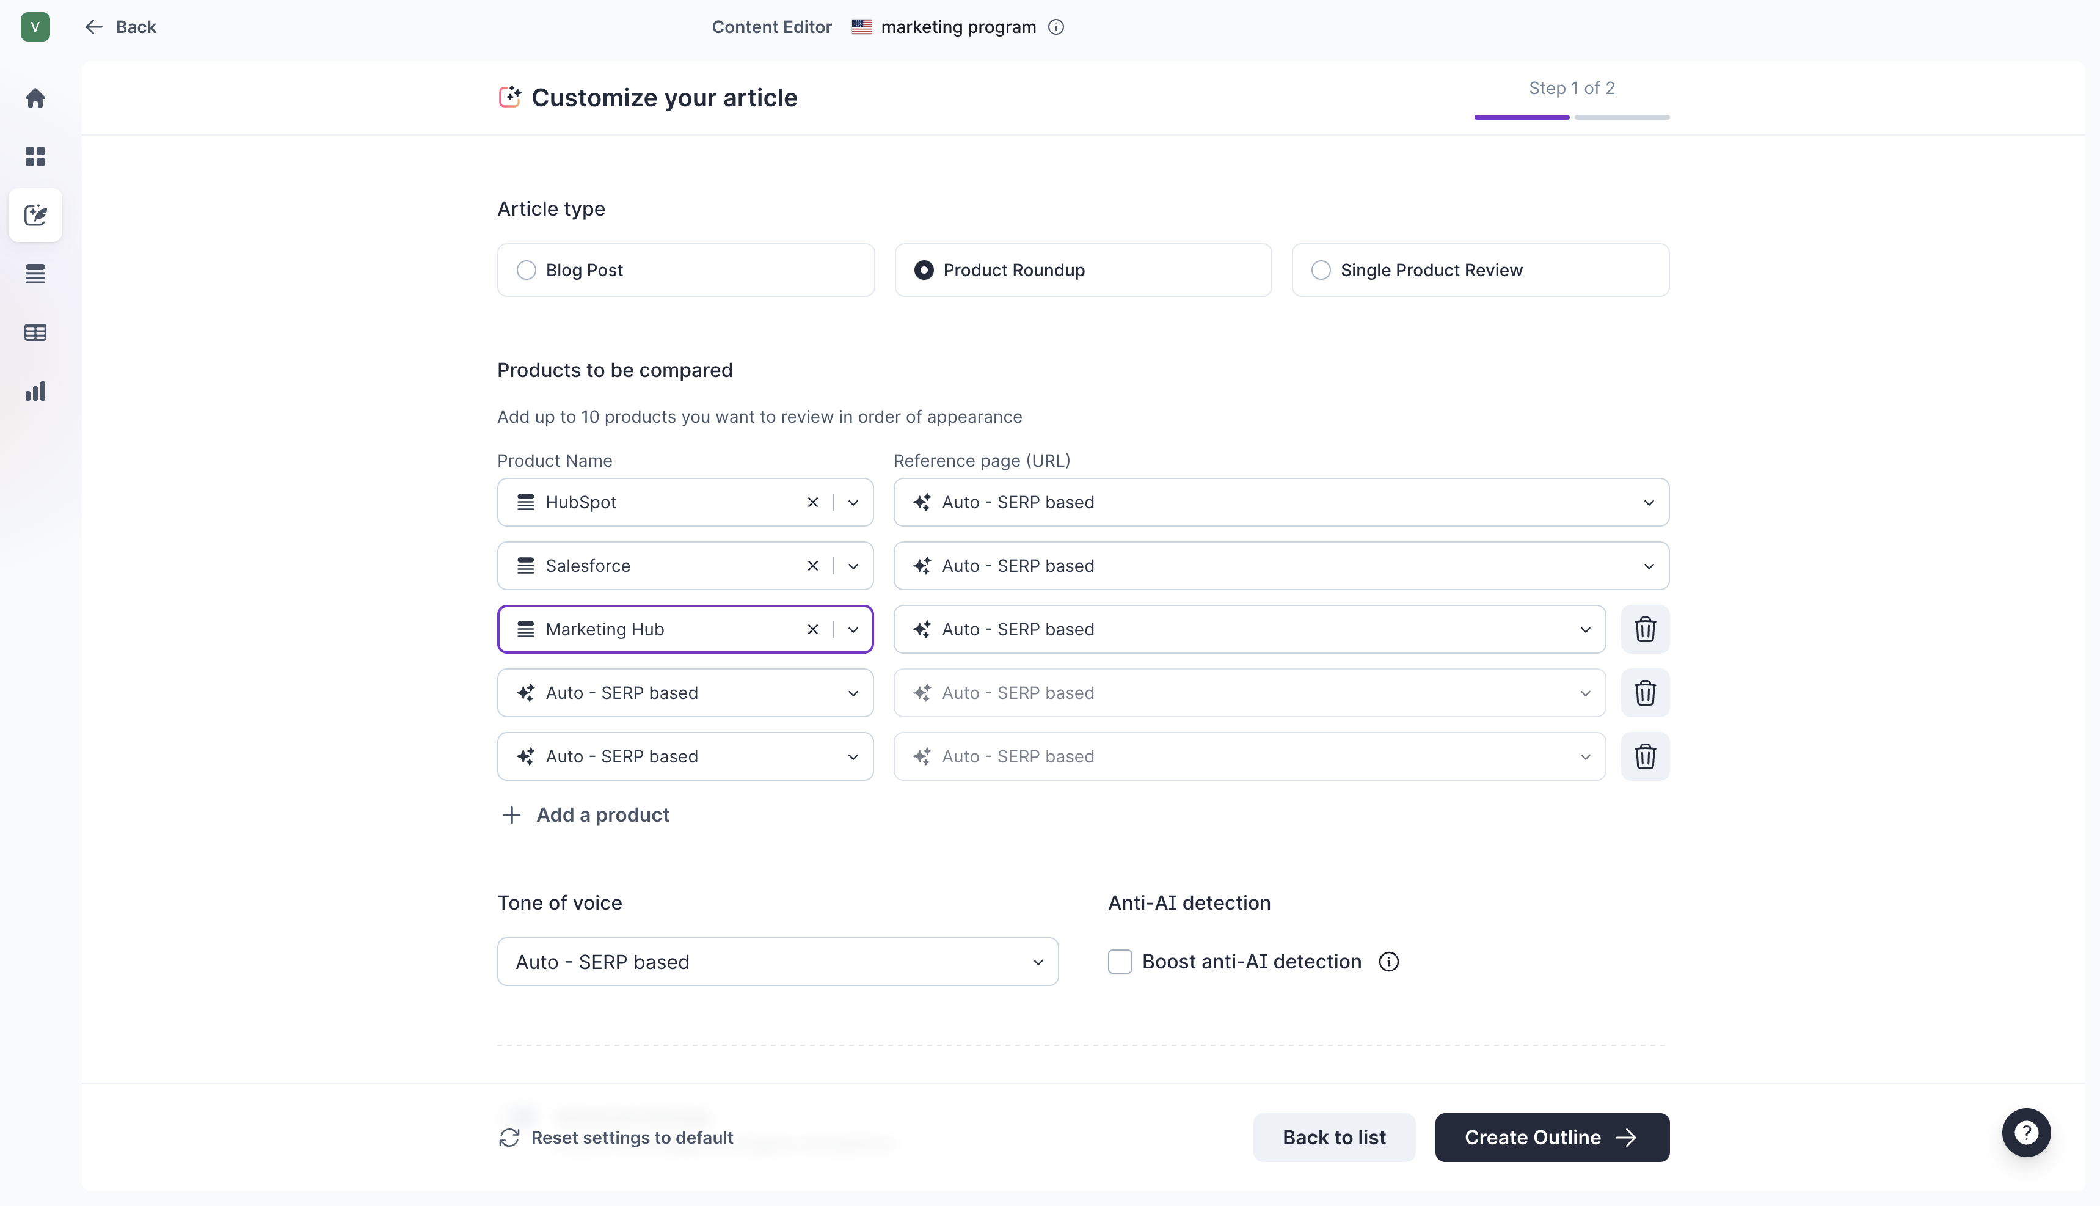Expand the Marketing Hub name dropdown arrow
Screen dimensions: 2100x1206
(853, 629)
